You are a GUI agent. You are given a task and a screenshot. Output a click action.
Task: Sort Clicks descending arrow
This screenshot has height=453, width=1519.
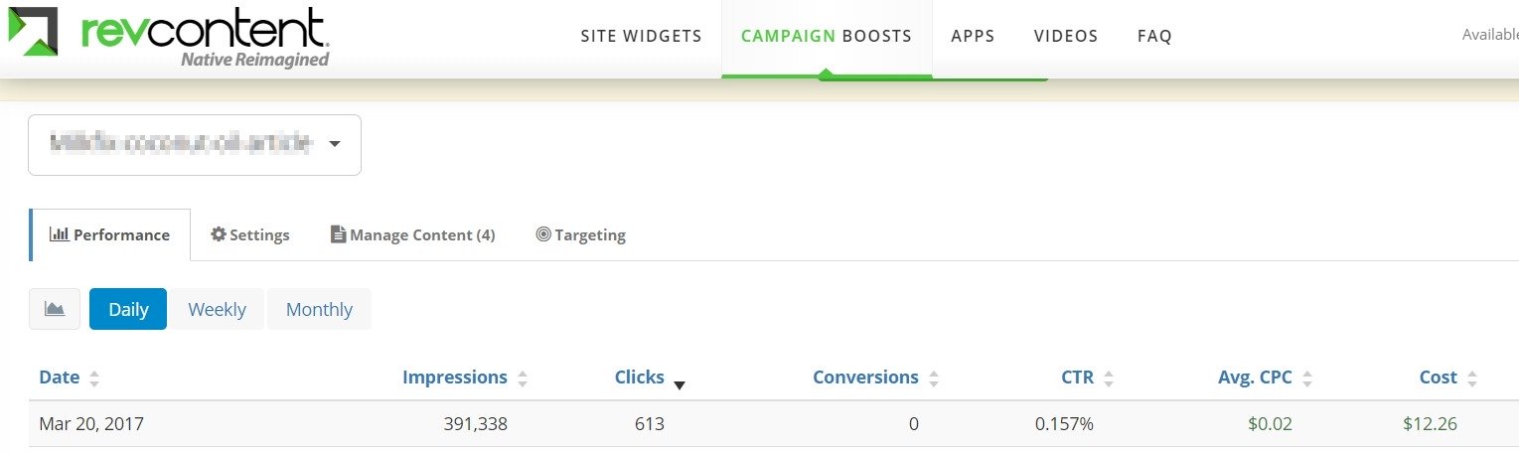pyautogui.click(x=680, y=384)
